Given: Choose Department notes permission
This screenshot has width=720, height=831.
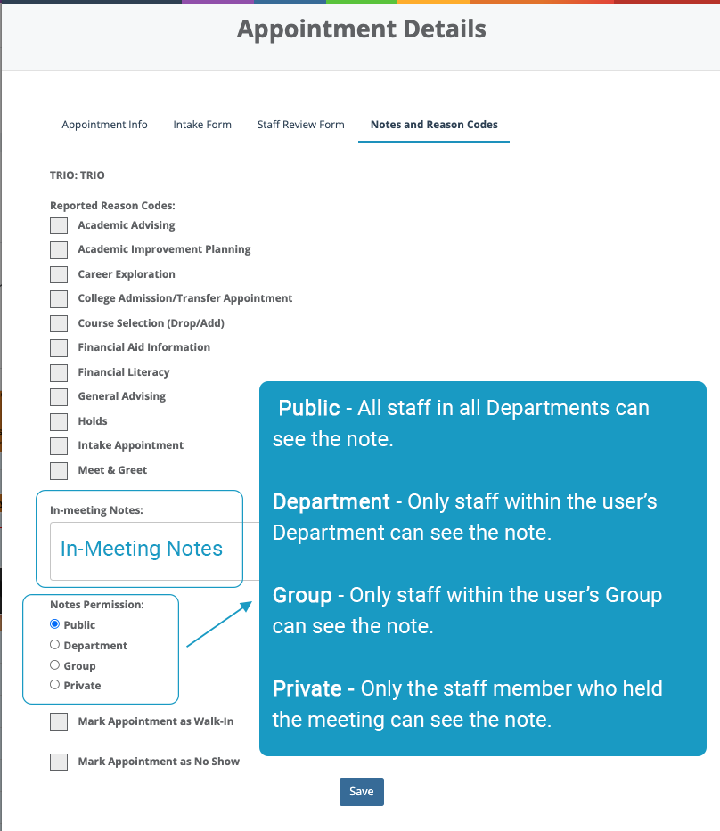Looking at the screenshot, I should coord(53,645).
